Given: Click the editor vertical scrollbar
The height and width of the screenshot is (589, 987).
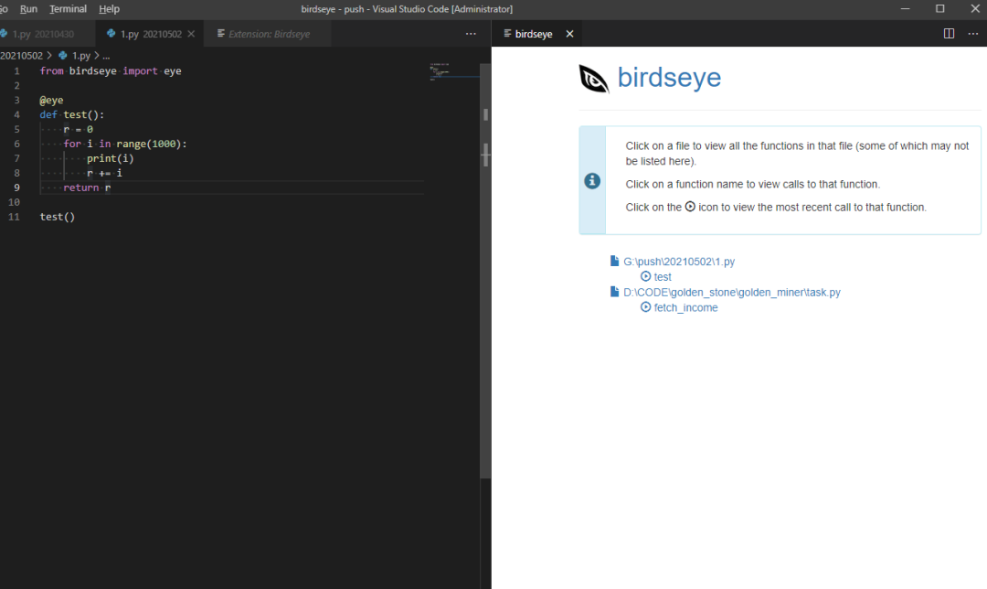Looking at the screenshot, I should coord(485,274).
